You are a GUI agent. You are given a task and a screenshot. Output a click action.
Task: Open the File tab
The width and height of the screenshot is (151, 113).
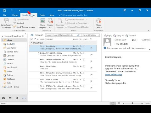tap(5, 15)
